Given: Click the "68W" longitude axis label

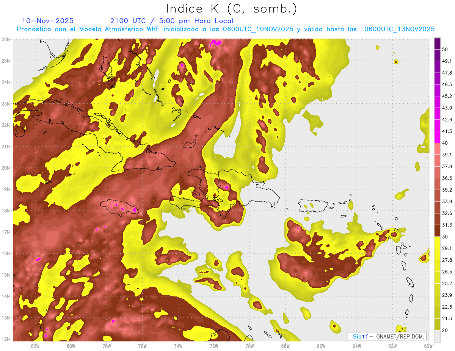Looking at the screenshot, I should coord(286,346).
